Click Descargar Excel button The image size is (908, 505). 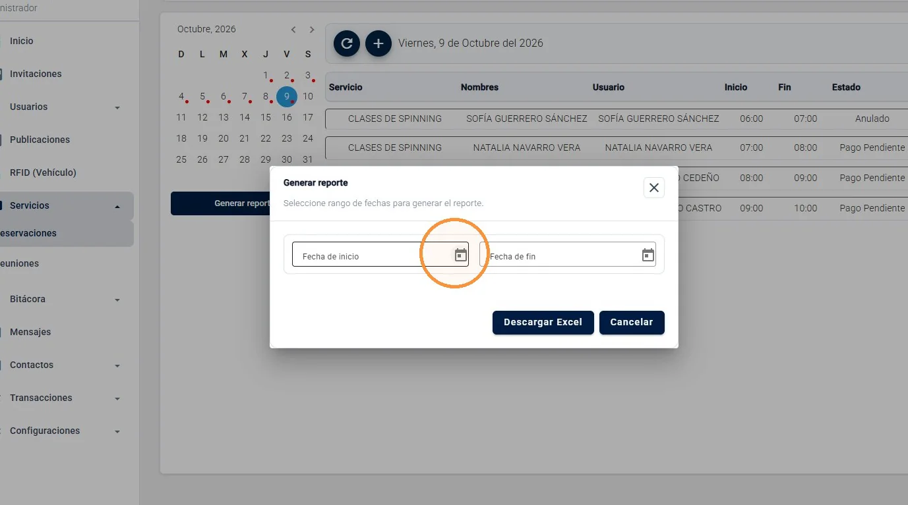click(x=543, y=323)
